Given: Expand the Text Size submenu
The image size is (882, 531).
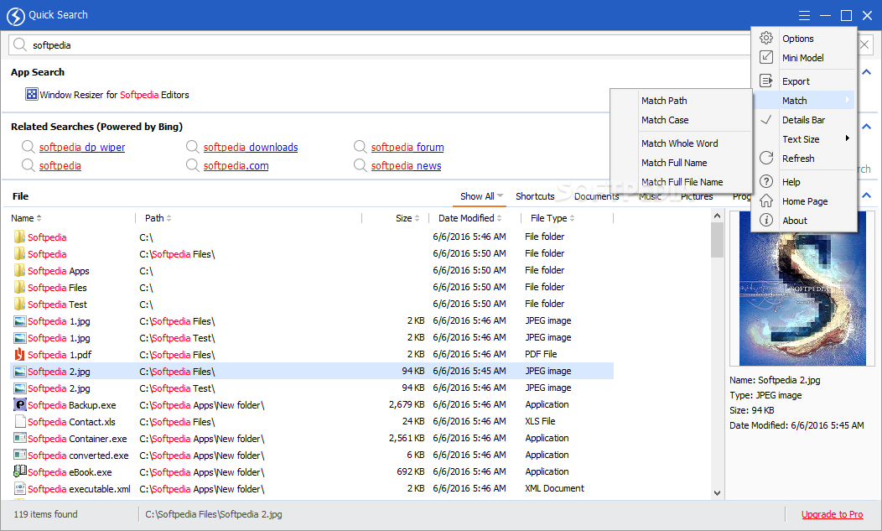Looking at the screenshot, I should pos(804,139).
